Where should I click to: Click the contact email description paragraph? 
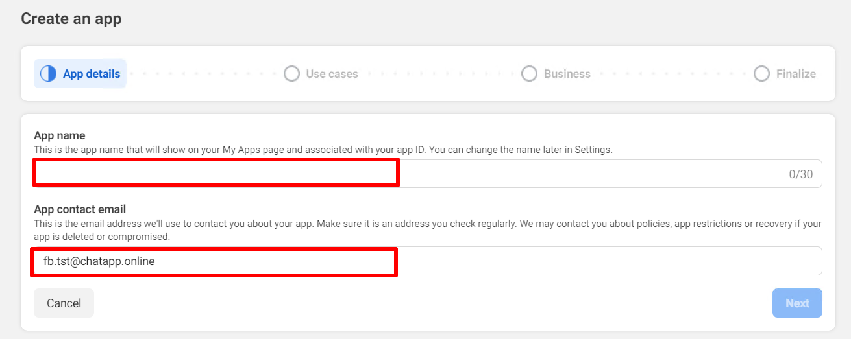point(427,230)
